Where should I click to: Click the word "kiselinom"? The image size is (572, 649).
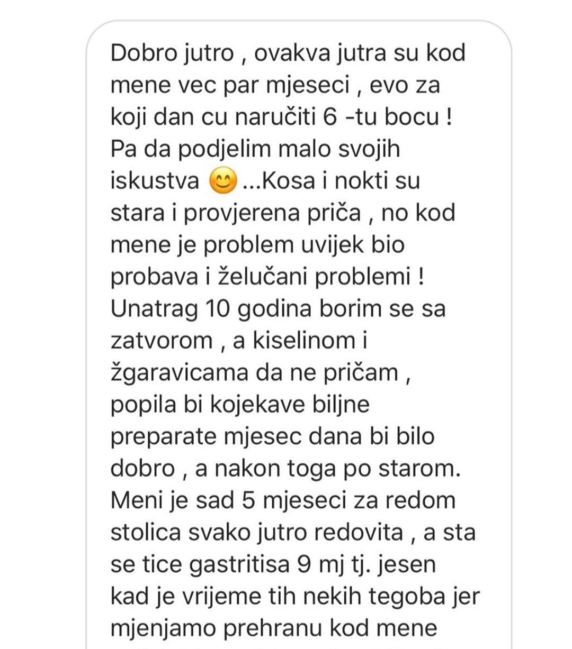[x=301, y=341]
